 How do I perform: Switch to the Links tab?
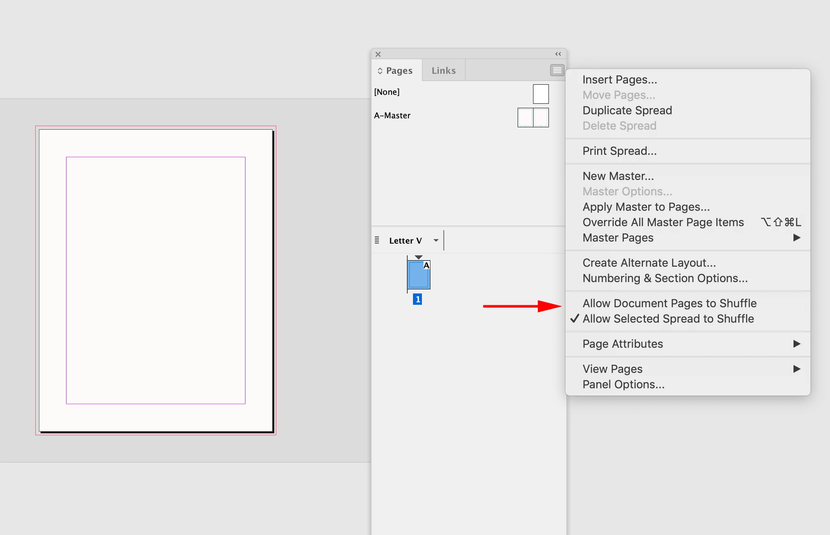(443, 71)
